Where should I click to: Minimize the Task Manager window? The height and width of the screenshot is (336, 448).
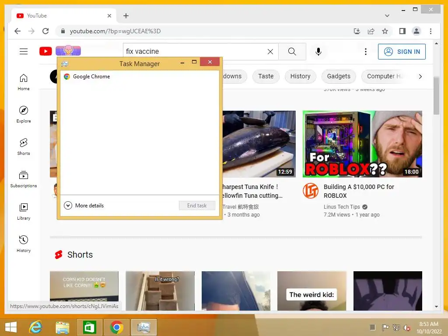(182, 62)
